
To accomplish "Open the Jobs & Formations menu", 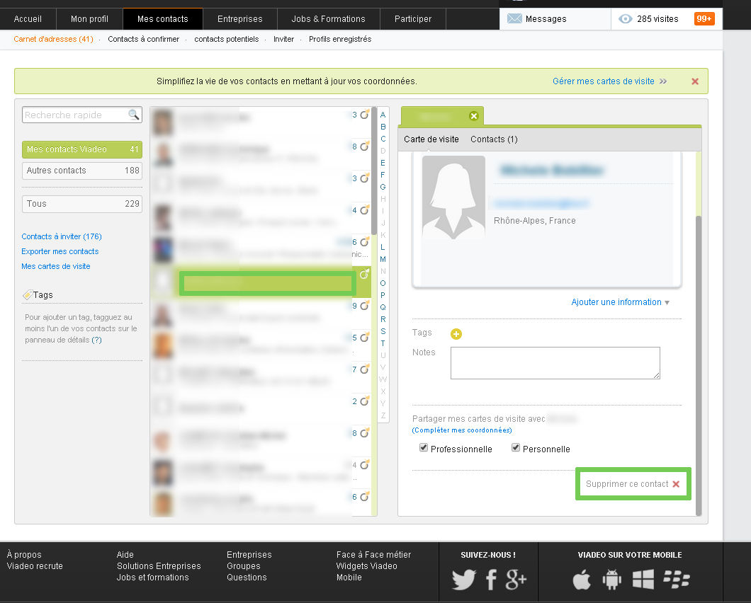I will 328,18.
